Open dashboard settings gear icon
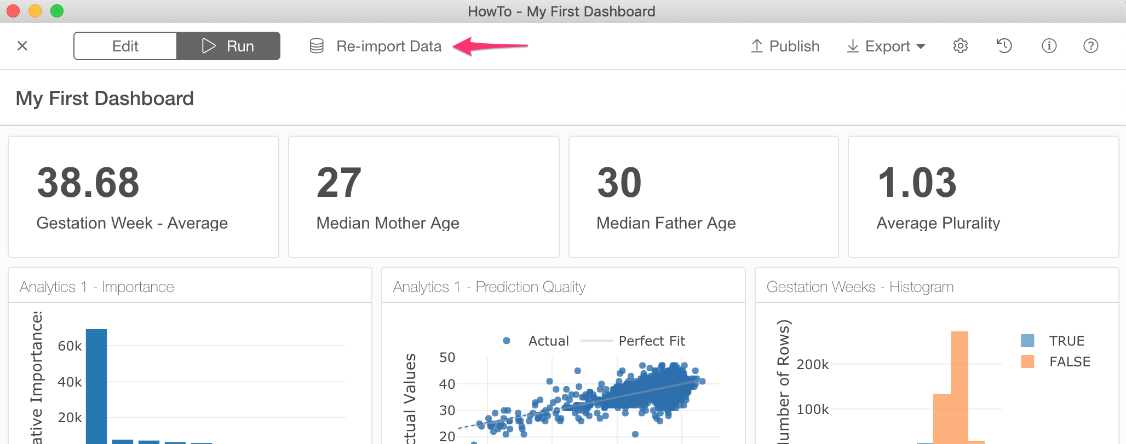The width and height of the screenshot is (1126, 444). point(961,46)
